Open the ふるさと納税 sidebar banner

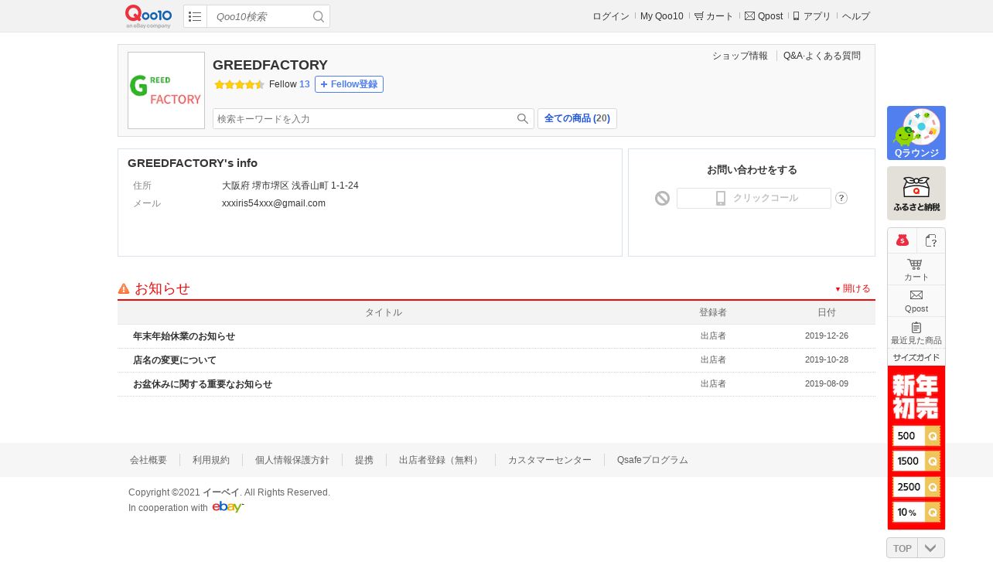coord(916,193)
